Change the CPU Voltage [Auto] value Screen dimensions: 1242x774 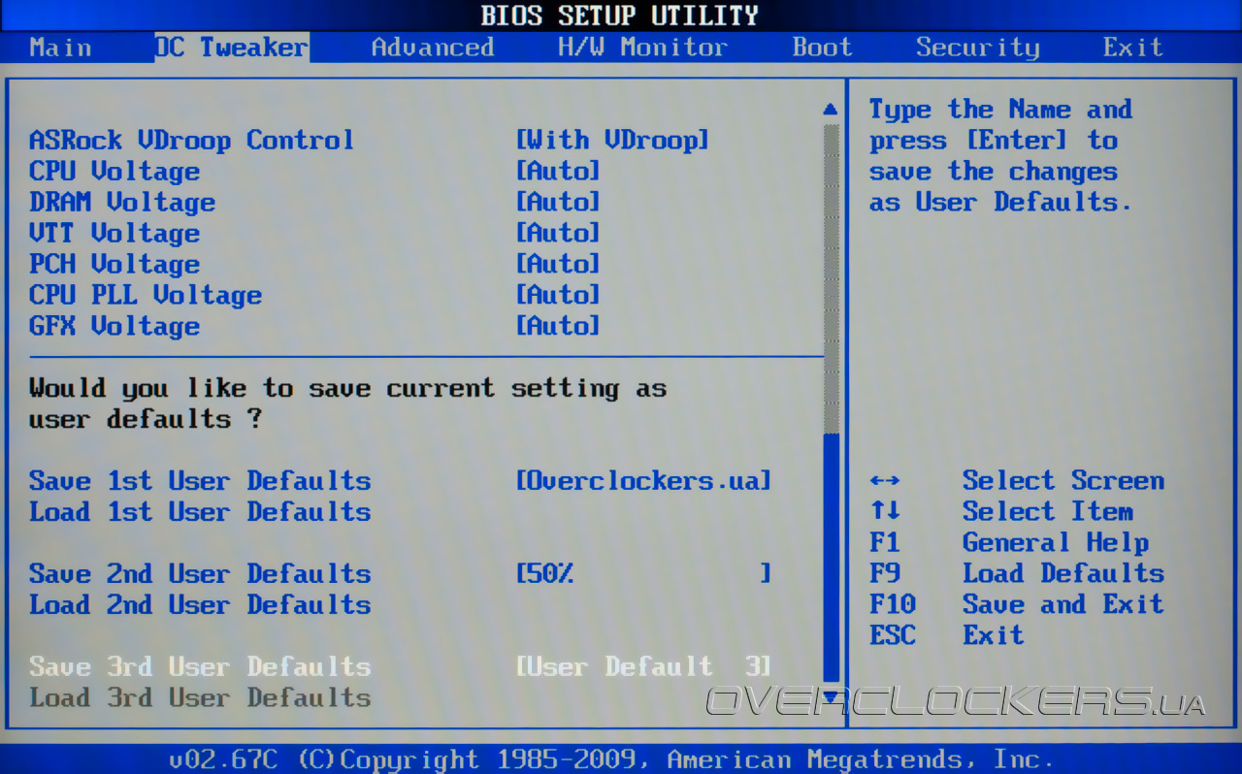pos(558,171)
